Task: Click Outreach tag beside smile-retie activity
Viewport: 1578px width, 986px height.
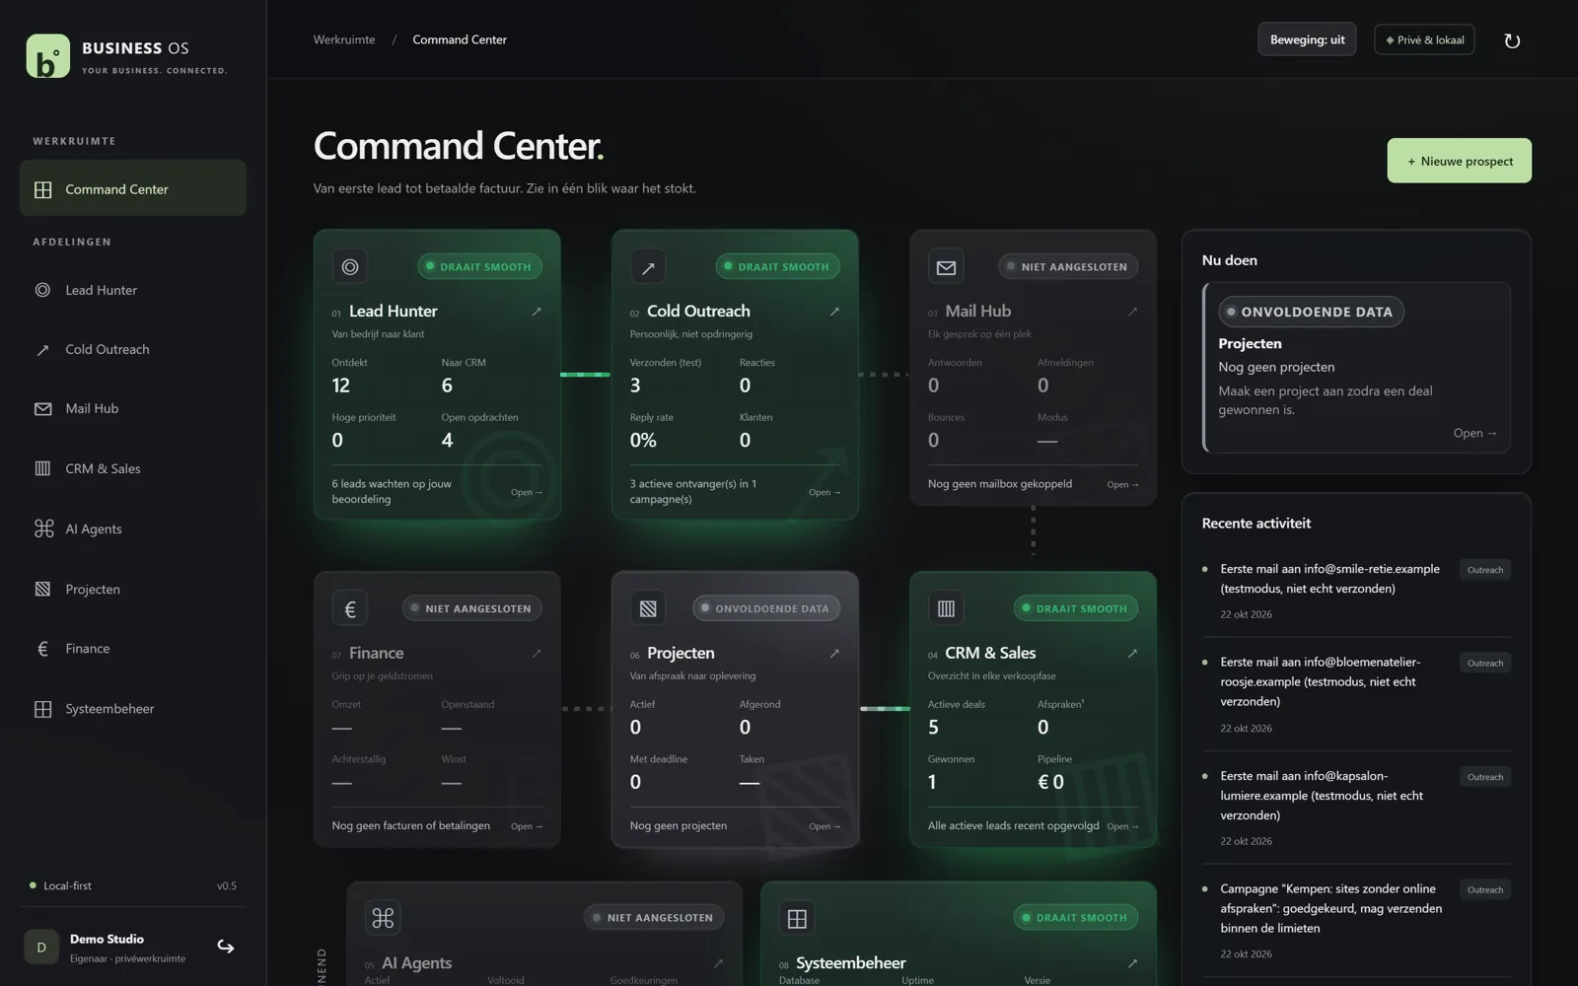Action: 1484,570
